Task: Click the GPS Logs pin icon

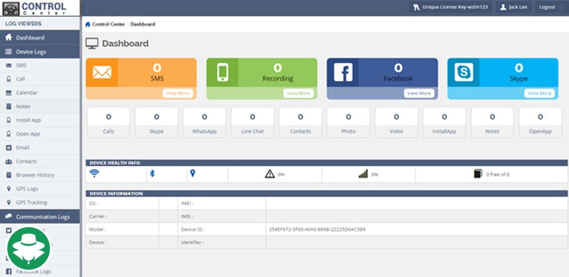Action: [x=9, y=189]
